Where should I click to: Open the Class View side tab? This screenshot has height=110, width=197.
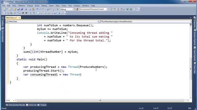[x=195, y=68]
